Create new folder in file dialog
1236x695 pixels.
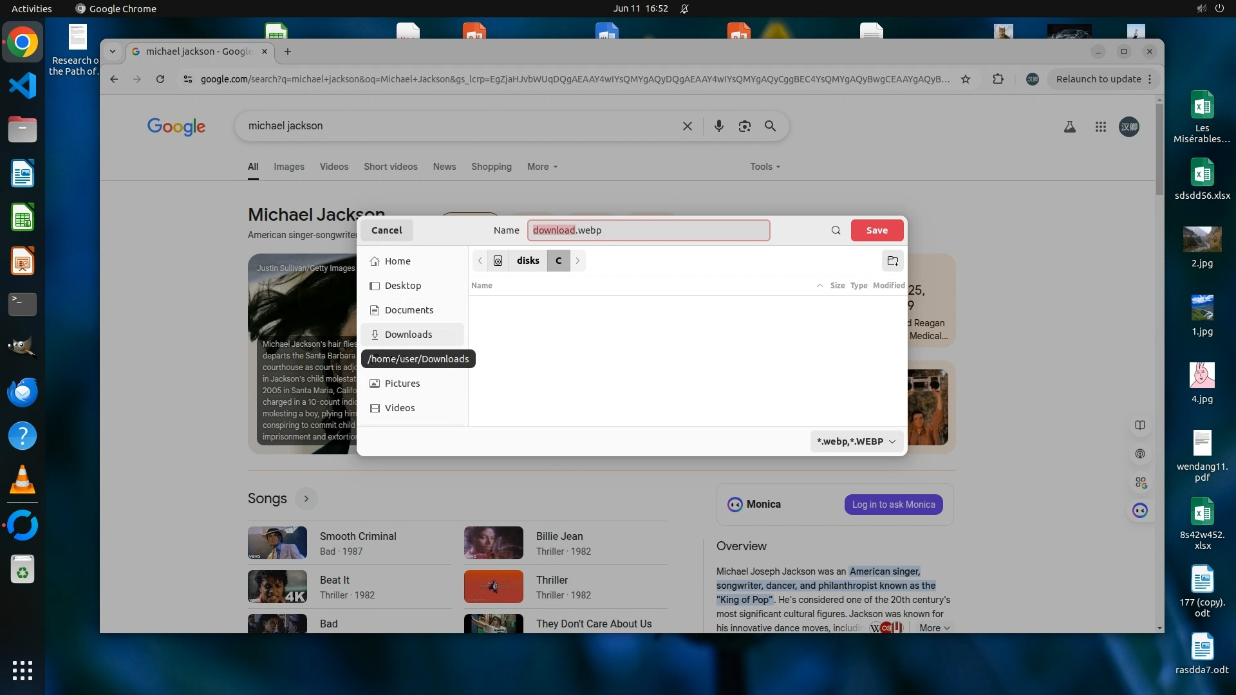(x=892, y=261)
